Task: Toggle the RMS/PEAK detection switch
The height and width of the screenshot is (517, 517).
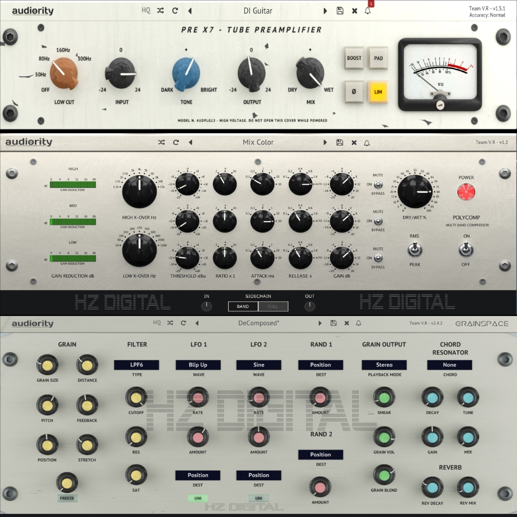Action: click(x=414, y=249)
